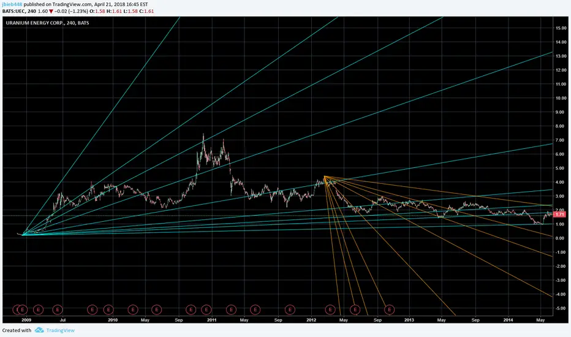
Task: Click the Created with footer text
Action: click(x=17, y=330)
